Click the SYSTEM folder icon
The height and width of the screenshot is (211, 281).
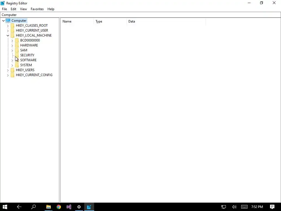17,65
